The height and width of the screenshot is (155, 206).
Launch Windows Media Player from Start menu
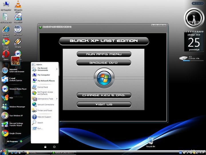(14, 89)
